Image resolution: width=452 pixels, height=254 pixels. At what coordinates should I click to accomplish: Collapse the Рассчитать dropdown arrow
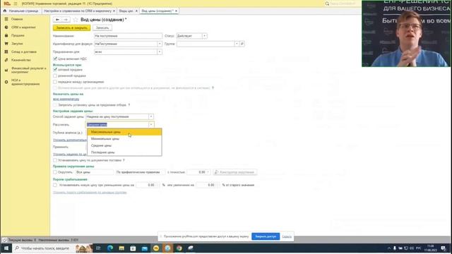click(151, 124)
